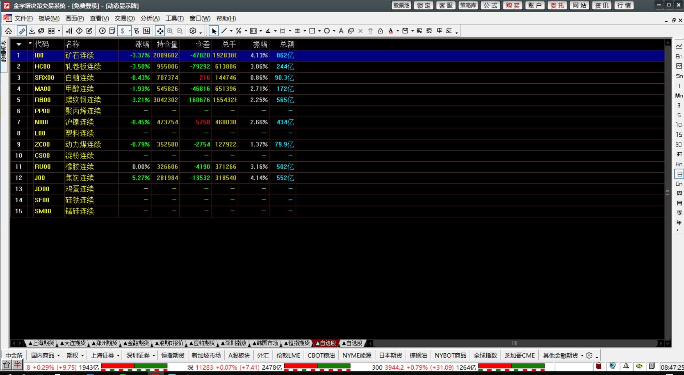The height and width of the screenshot is (375, 684).
Task: Click the four-way move arrows icon
Action: [x=160, y=31]
